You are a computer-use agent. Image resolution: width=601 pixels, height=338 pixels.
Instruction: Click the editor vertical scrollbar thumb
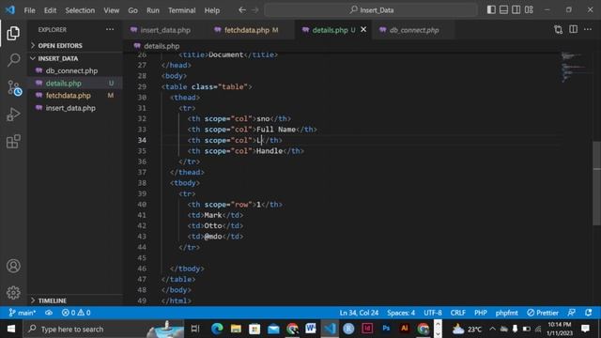tap(597, 184)
